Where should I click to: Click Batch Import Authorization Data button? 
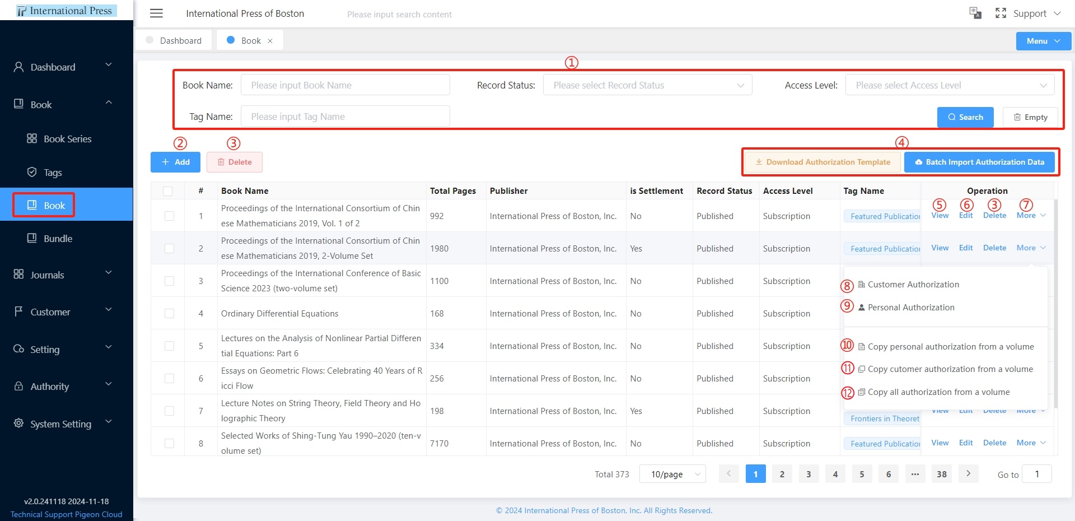click(x=979, y=162)
